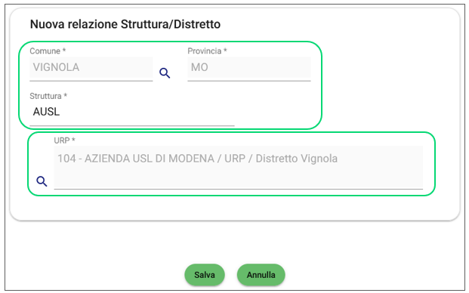Cancel the dialog with the Annulla button
Viewport: 469px width, 293px height.
[x=261, y=275]
